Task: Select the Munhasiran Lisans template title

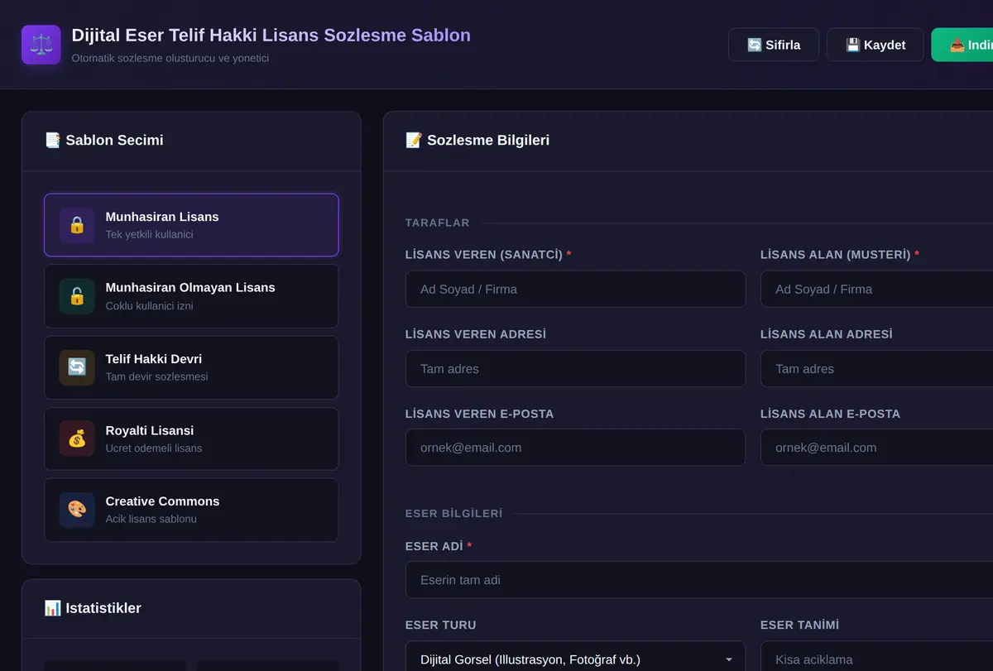Action: [x=162, y=217]
